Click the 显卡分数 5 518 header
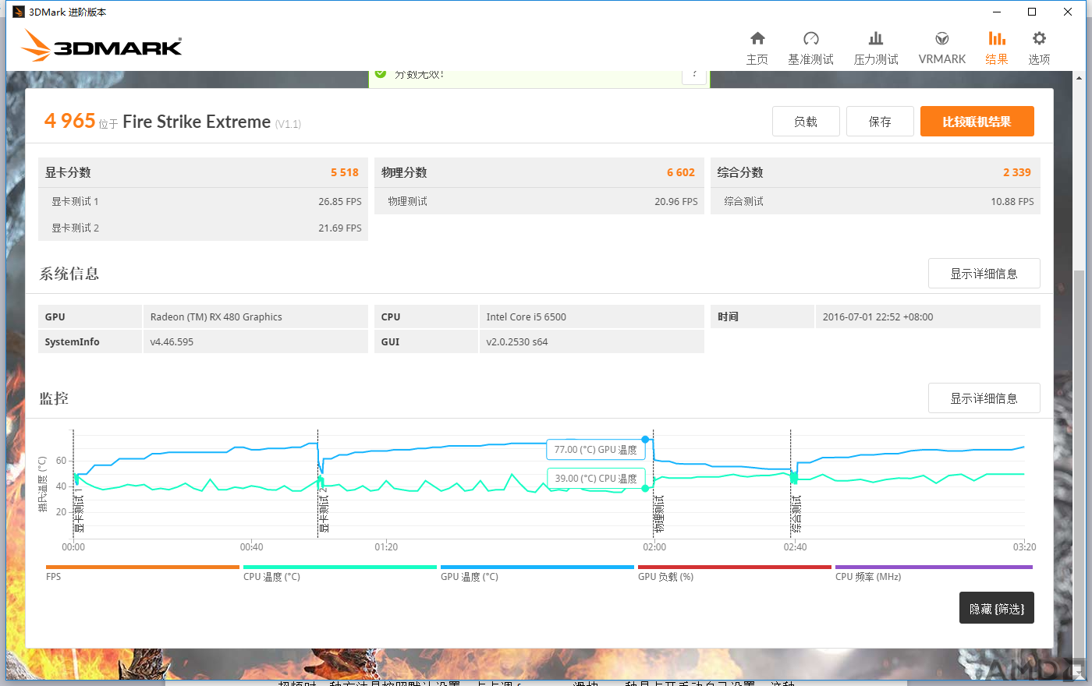1092x686 pixels. click(203, 172)
